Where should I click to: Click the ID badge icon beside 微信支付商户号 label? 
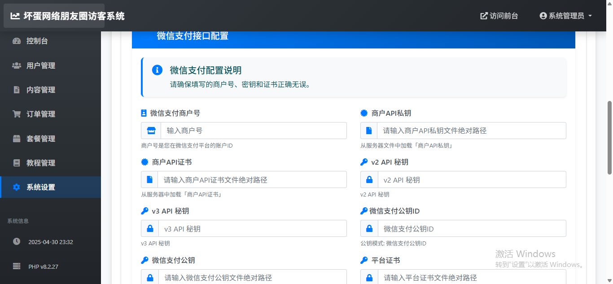[x=144, y=113]
